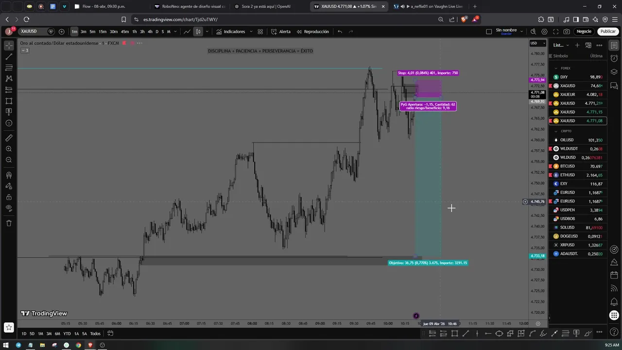This screenshot has width=622, height=350.
Task: Click the undo arrow
Action: point(340,32)
